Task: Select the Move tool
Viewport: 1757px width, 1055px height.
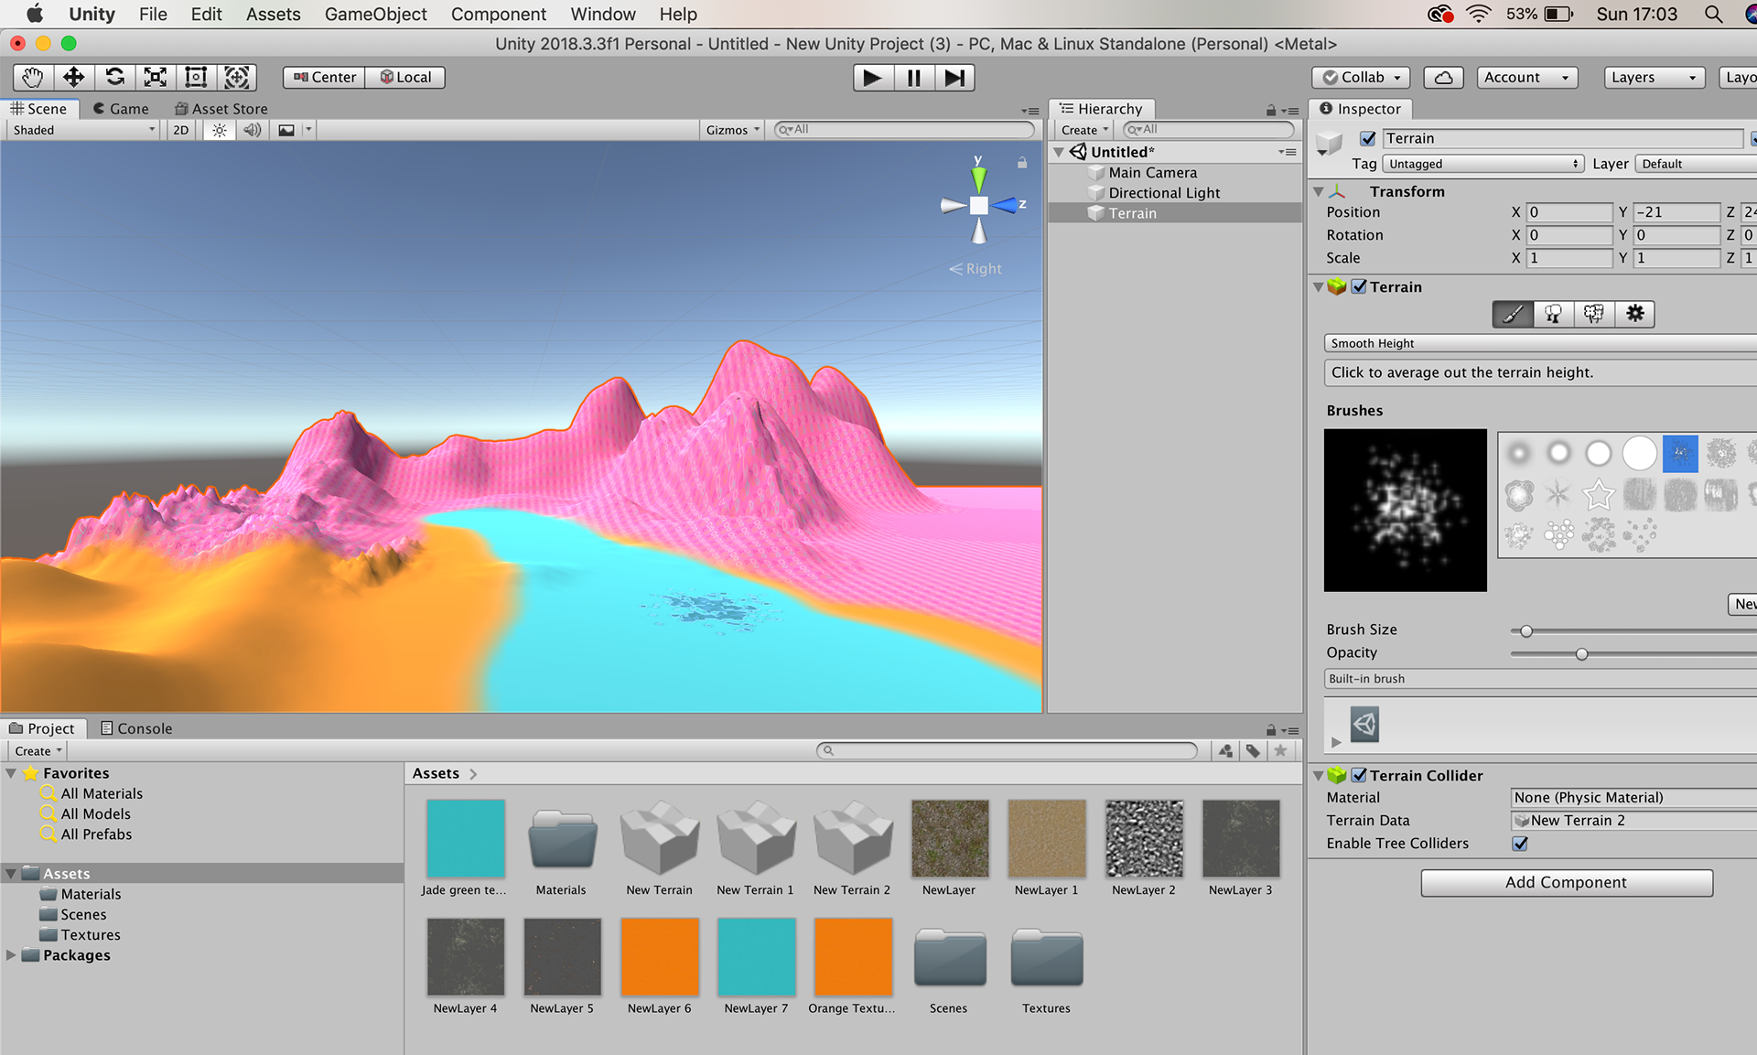Action: tap(74, 78)
